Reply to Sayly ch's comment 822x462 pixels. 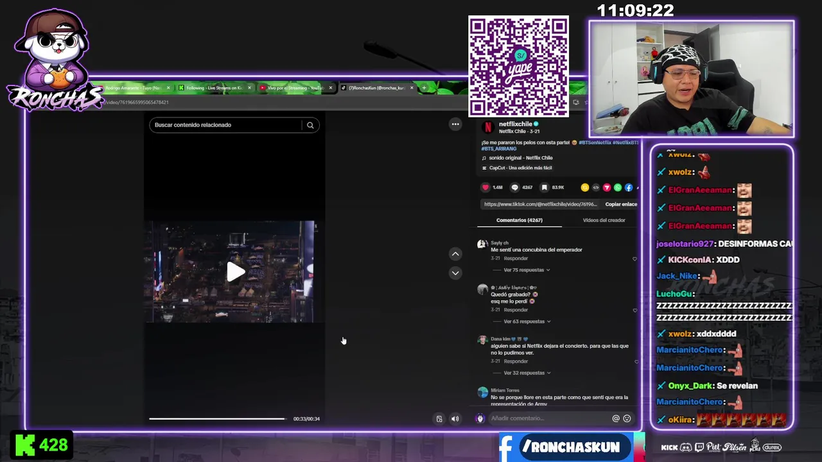point(516,259)
